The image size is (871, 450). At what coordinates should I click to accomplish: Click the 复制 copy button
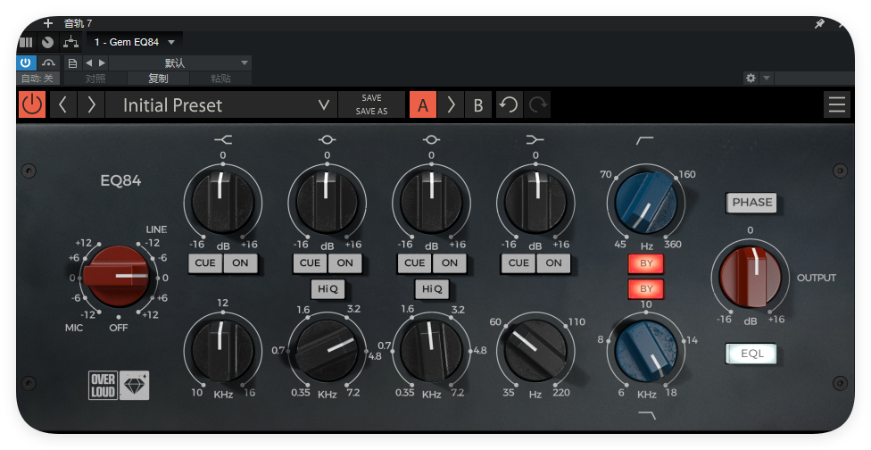(x=158, y=79)
